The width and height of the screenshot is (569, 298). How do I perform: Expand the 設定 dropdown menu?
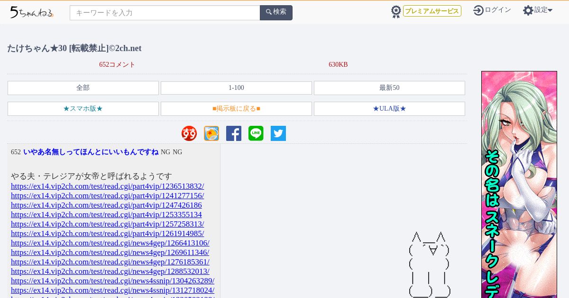[543, 10]
